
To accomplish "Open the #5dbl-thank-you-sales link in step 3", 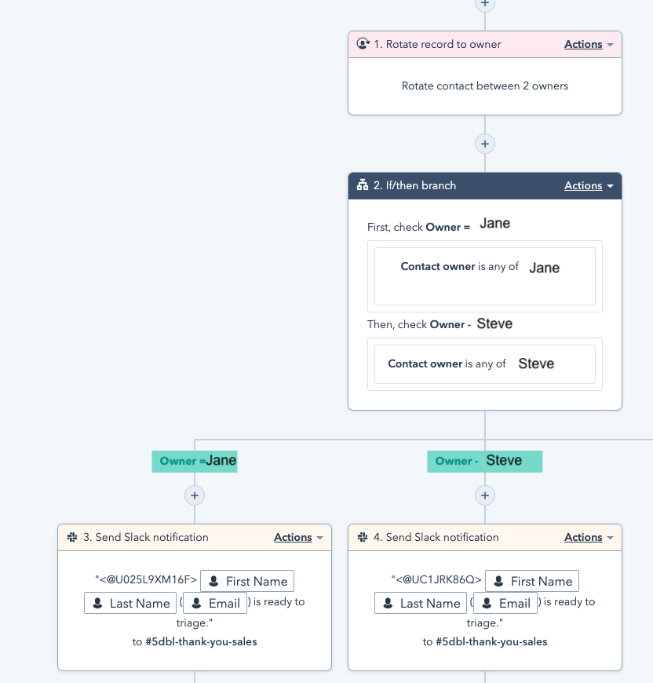I will [x=202, y=641].
